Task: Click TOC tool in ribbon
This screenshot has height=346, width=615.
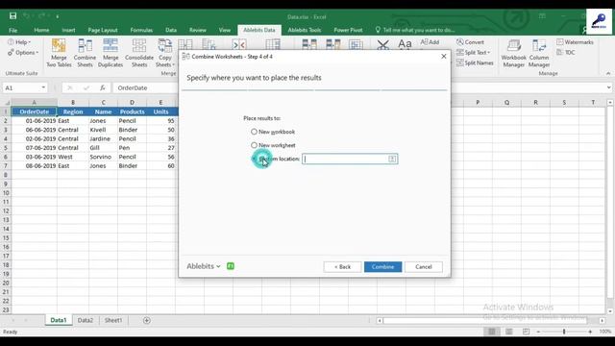Action: pyautogui.click(x=566, y=52)
